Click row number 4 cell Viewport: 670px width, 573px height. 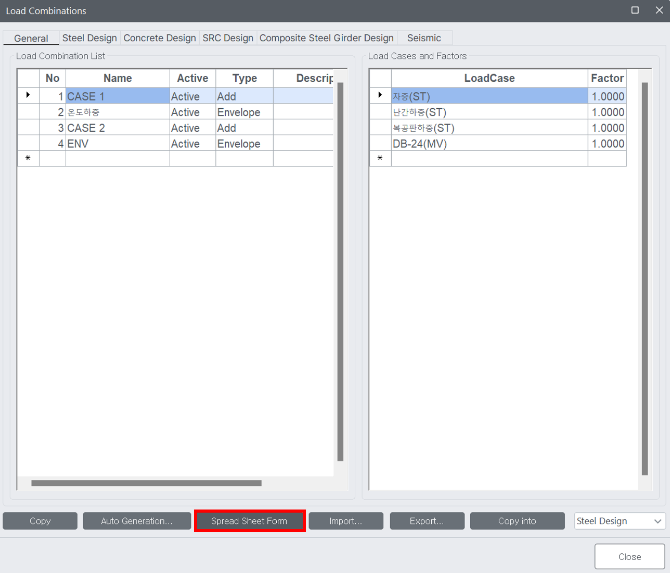(x=53, y=143)
